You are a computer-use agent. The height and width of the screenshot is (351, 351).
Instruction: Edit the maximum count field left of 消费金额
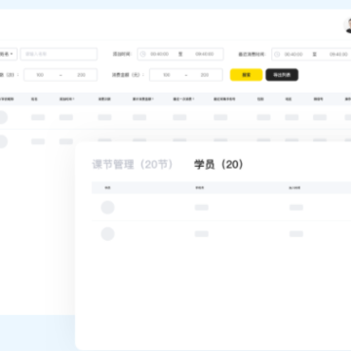point(81,75)
